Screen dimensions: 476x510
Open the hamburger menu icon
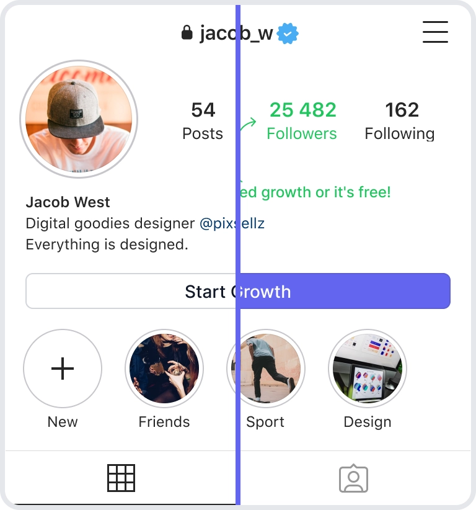click(x=435, y=32)
